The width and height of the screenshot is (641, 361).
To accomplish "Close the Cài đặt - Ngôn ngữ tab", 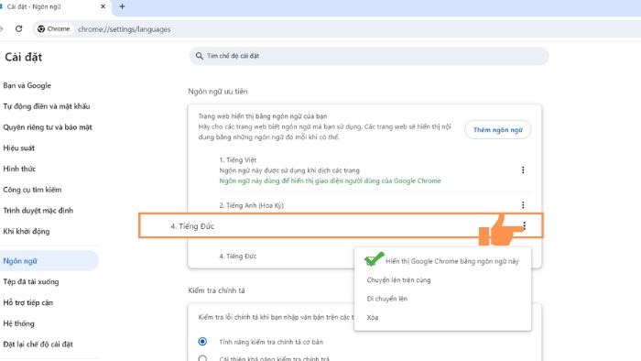I will [103, 6].
